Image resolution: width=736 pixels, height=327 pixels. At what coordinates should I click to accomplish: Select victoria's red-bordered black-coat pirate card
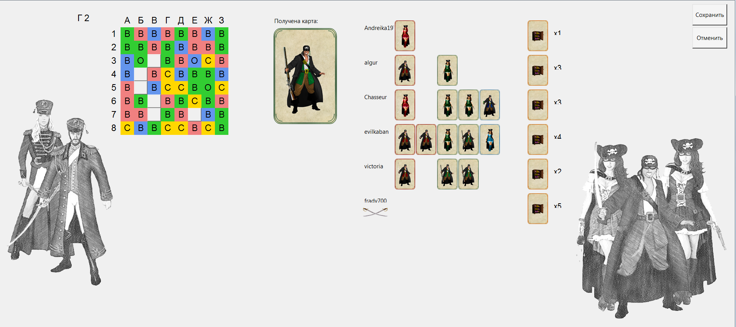click(x=405, y=174)
